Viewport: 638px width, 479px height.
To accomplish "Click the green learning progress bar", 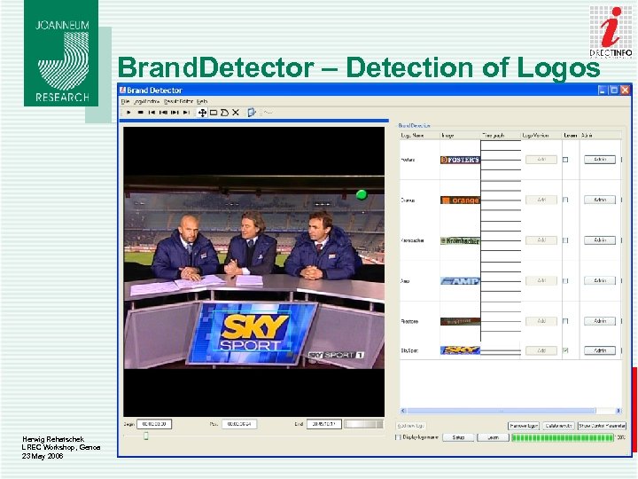I will [563, 437].
